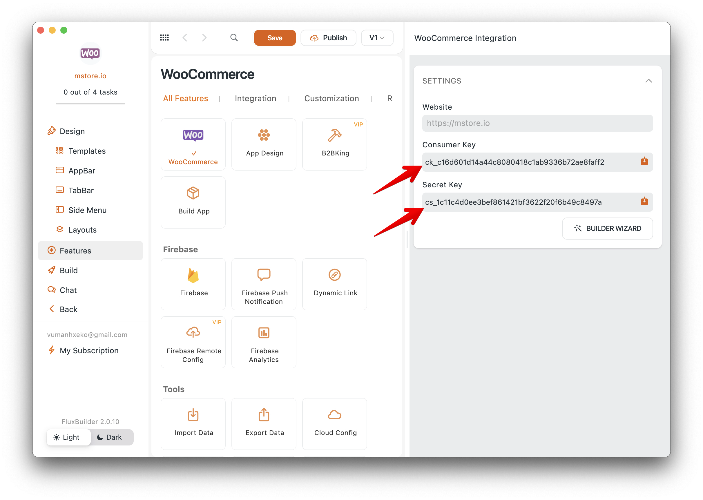Open Firebase Analytics feature card
Viewport: 703px width, 500px height.
point(264,342)
